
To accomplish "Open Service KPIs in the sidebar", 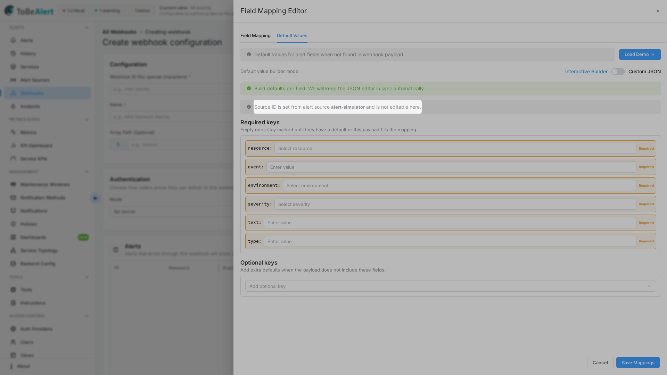I will 48,159.
